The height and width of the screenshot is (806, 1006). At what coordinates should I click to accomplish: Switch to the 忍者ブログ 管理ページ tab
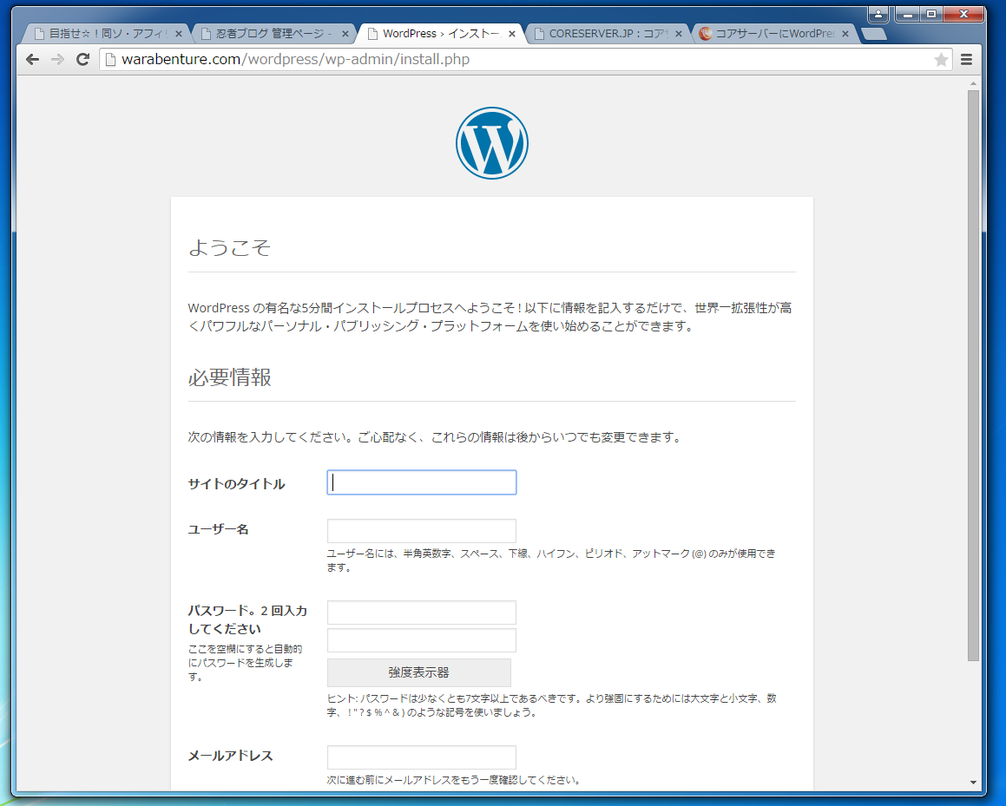273,33
